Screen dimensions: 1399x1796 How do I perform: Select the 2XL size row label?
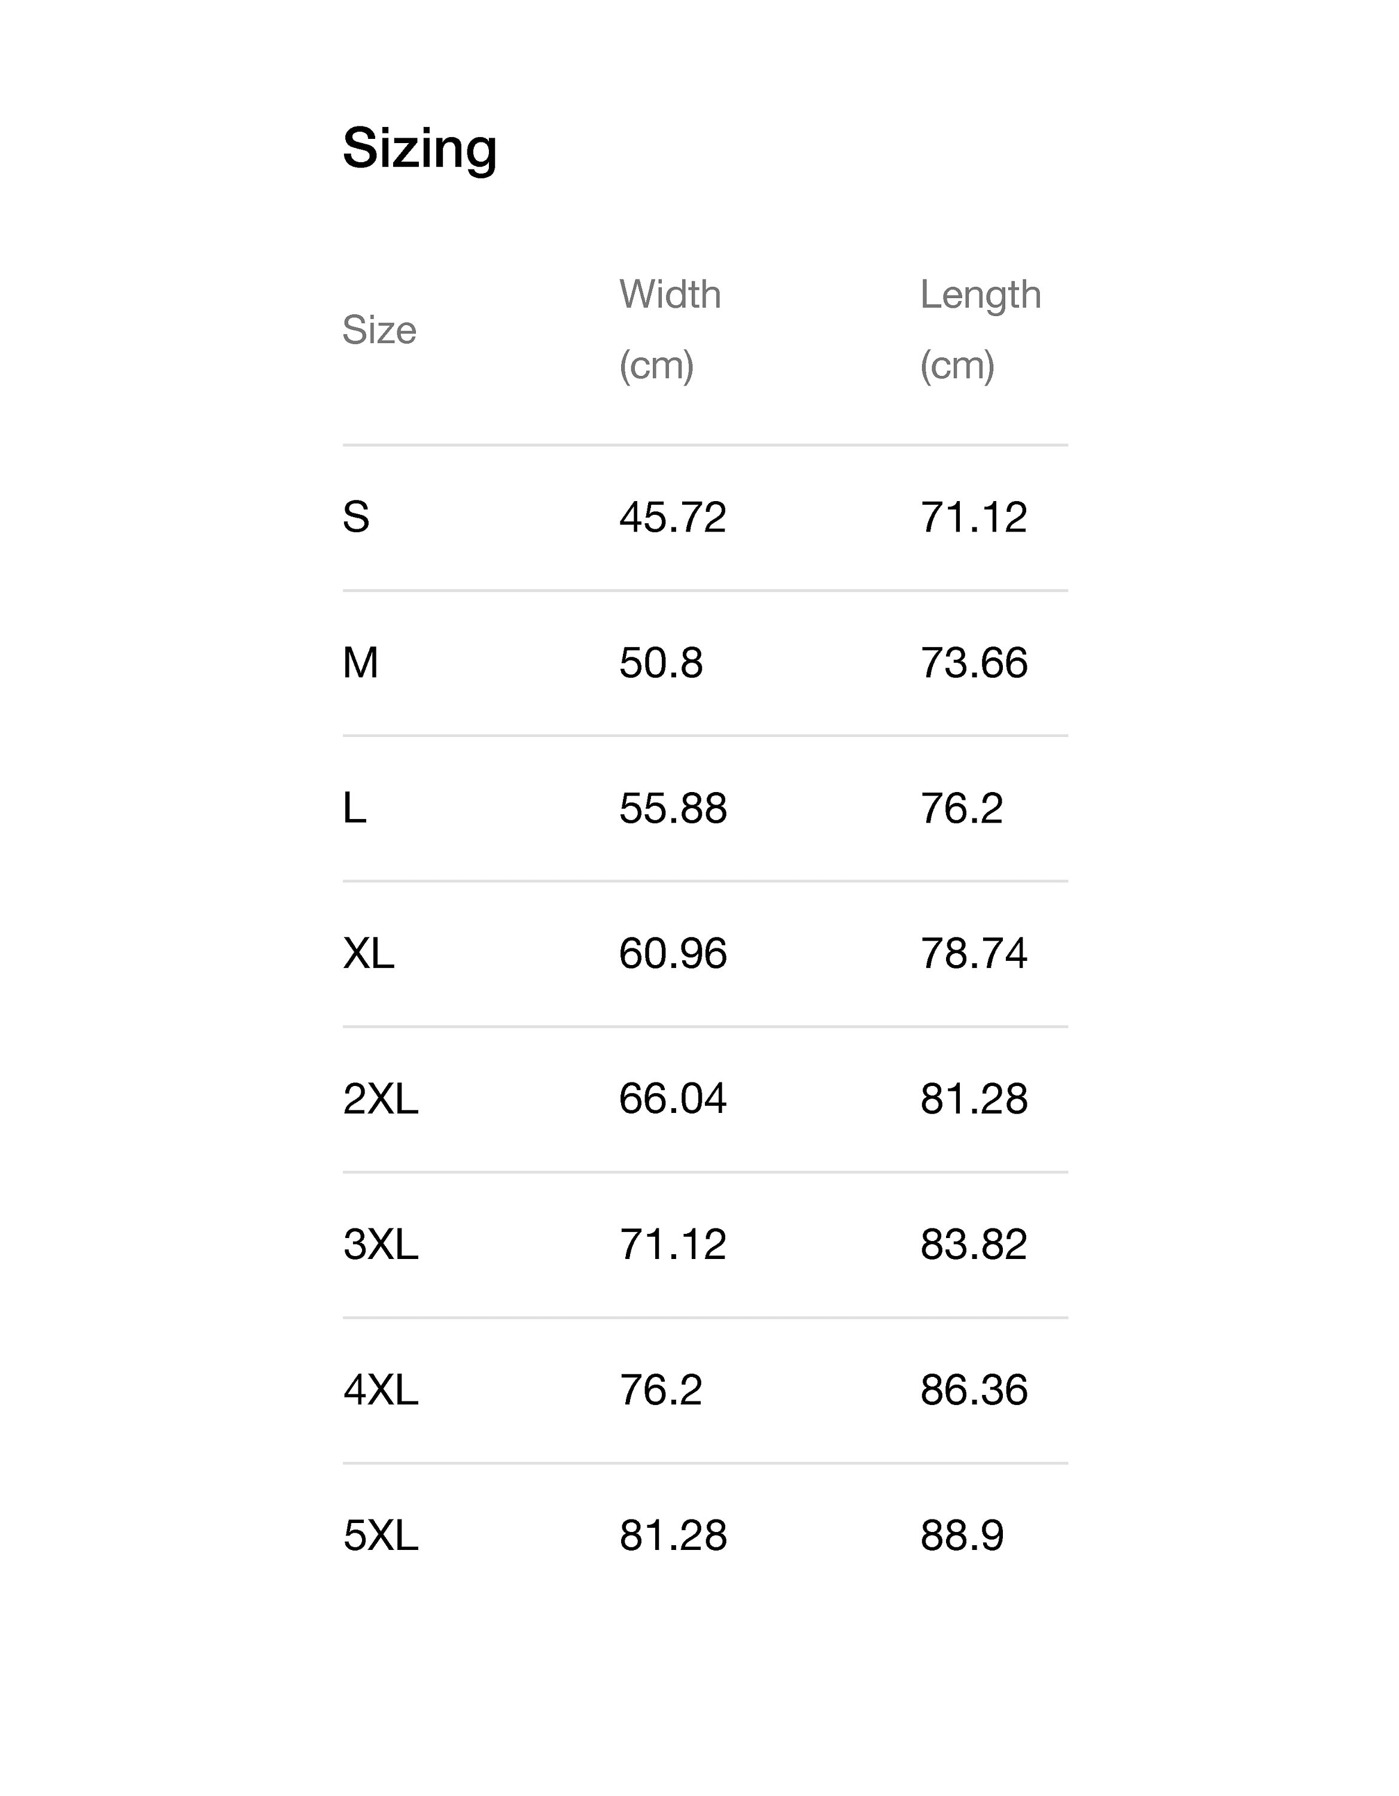click(x=381, y=1100)
